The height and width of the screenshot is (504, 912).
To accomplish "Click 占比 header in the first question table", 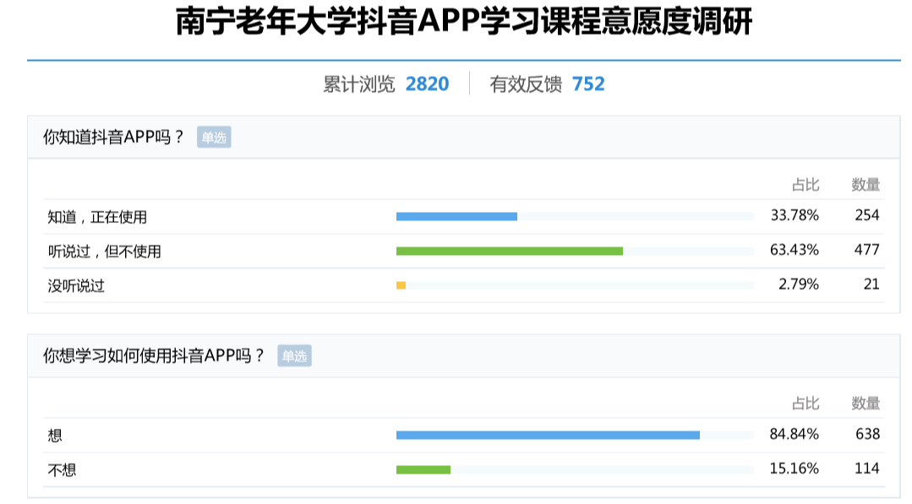I will (x=806, y=185).
